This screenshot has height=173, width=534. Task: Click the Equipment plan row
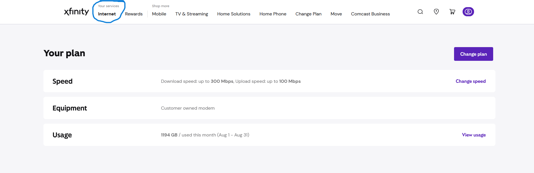click(269, 108)
